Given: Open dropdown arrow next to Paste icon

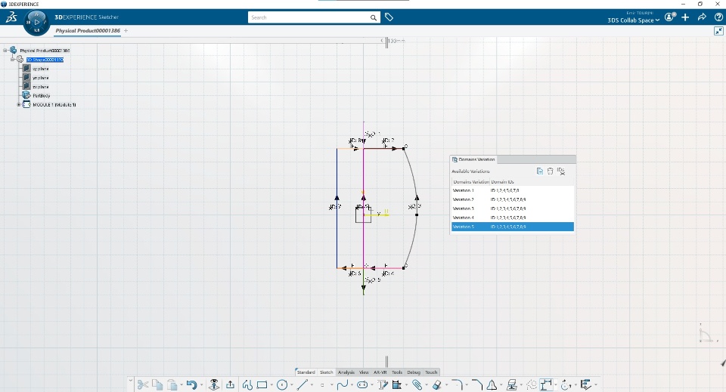Looking at the screenshot, I should [181, 384].
